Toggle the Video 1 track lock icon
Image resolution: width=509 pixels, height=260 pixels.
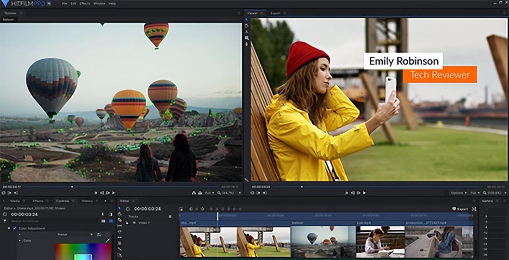point(127,223)
